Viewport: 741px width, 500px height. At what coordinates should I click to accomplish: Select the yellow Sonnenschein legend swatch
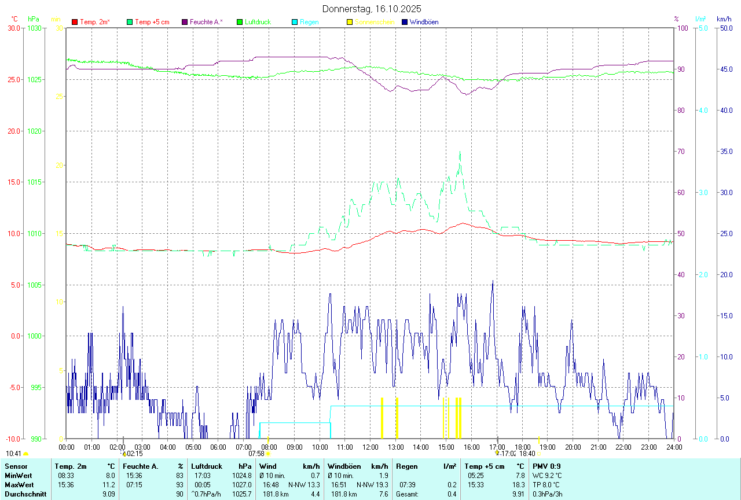pyautogui.click(x=350, y=22)
